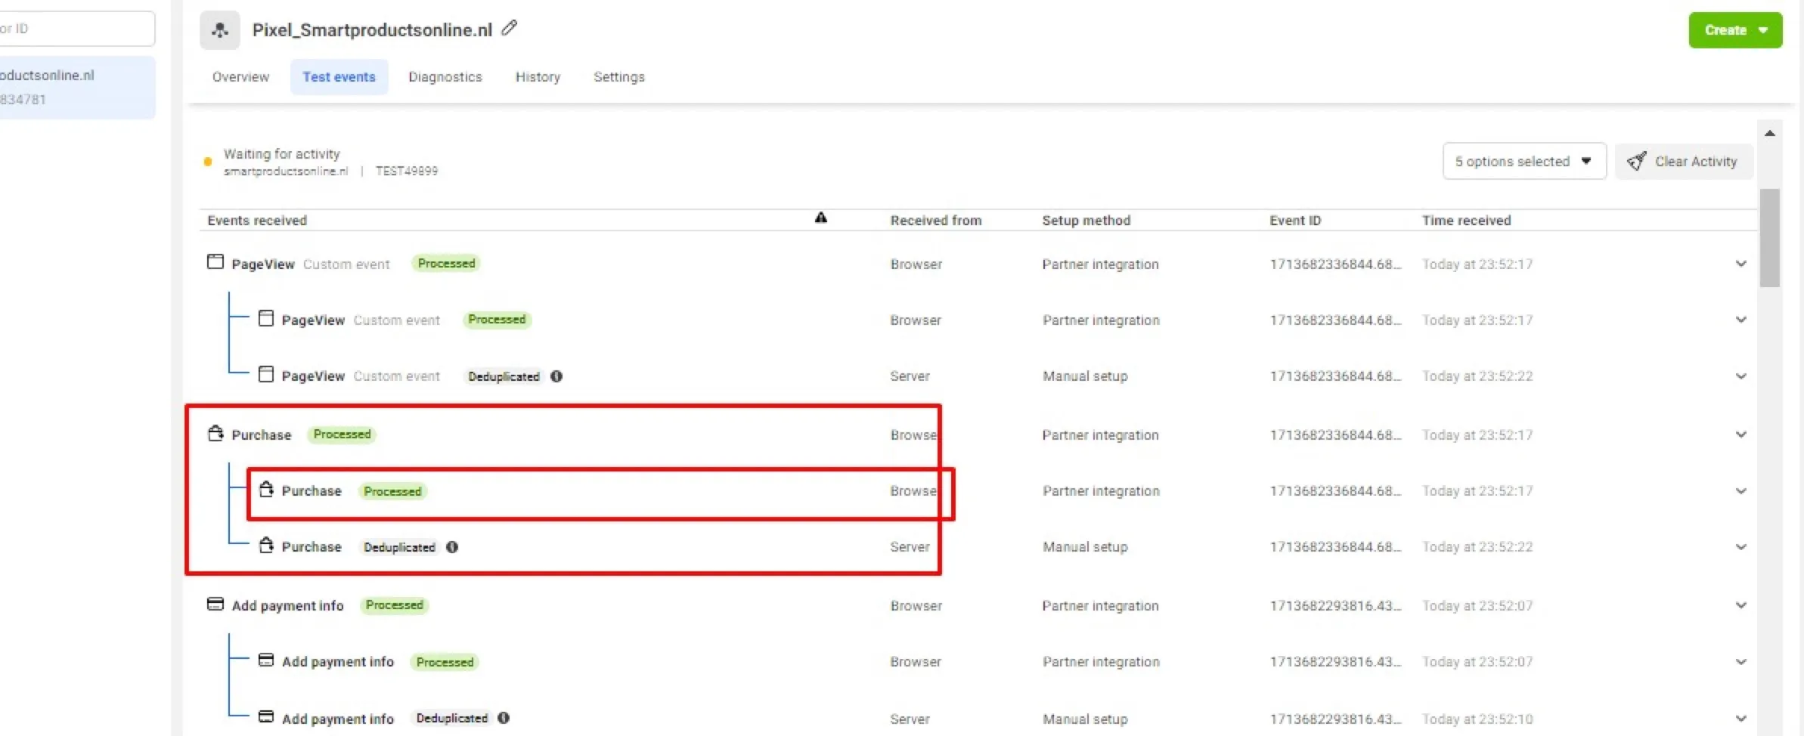1804x736 pixels.
Task: Expand the top-level PageView event row chevron
Action: [x=1740, y=264]
